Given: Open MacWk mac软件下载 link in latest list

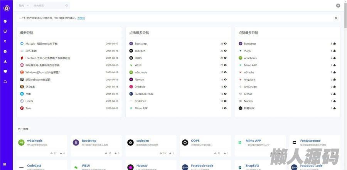Looking at the screenshot, I should tap(41, 44).
